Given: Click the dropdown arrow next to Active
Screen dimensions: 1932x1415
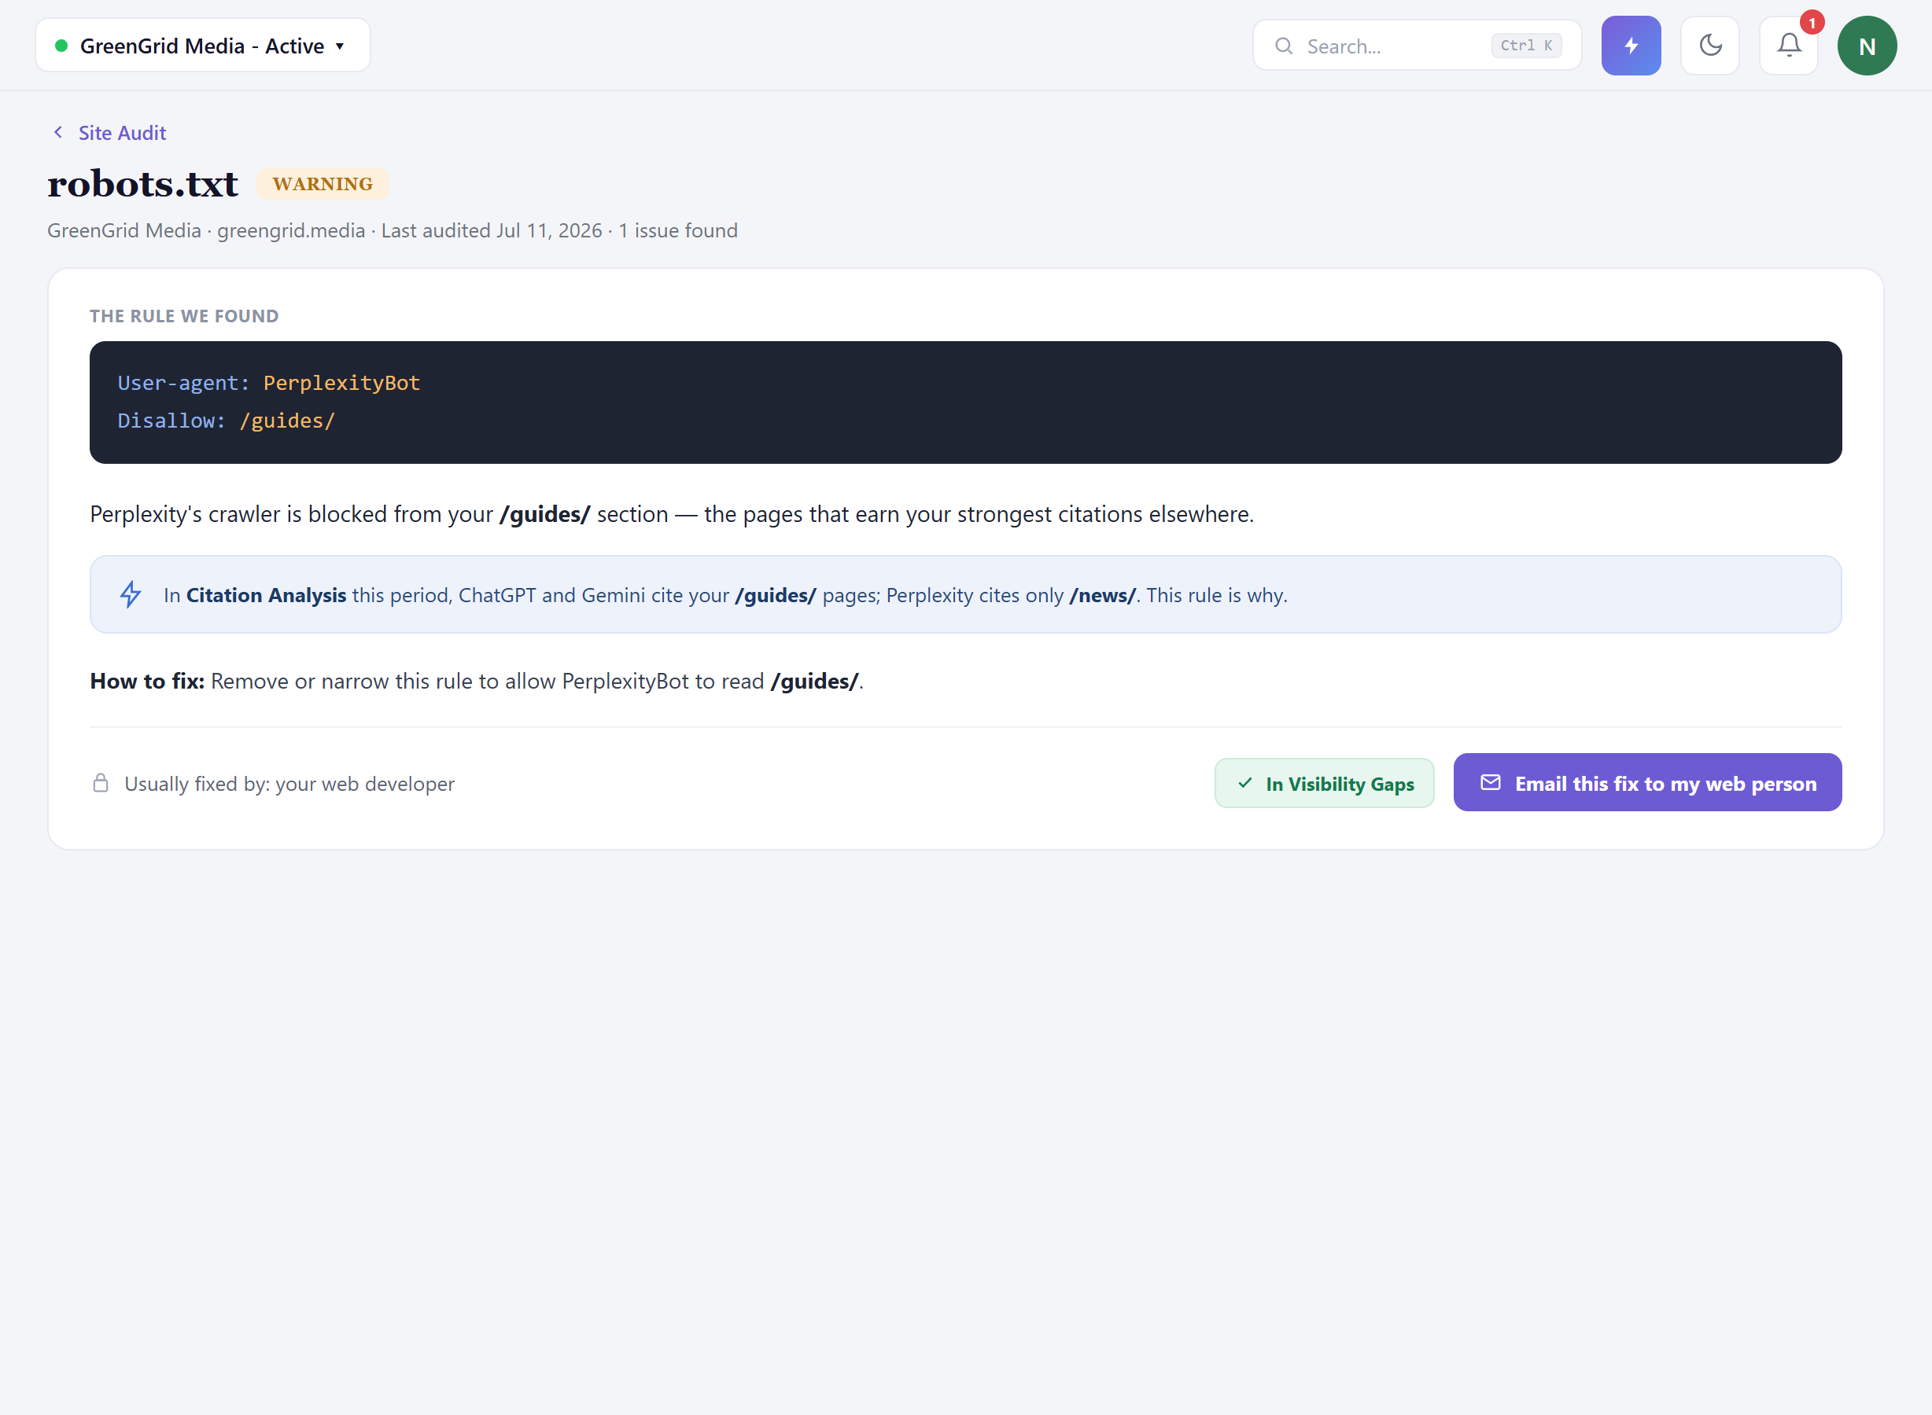Looking at the screenshot, I should (341, 46).
